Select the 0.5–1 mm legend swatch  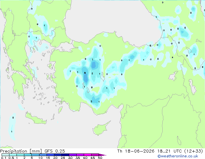(13, 155)
